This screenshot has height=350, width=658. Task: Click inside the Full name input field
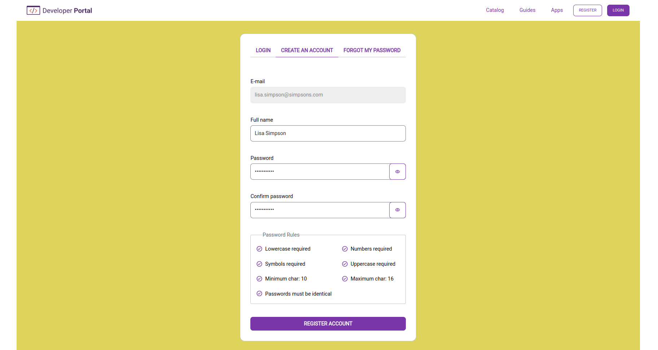tap(328, 133)
